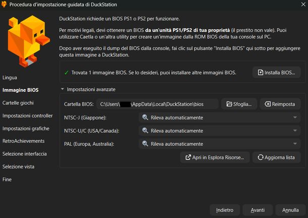Open the NTSC-U/C (USA/Canada) dropdown
Screen dimensions: 308x218
(220, 131)
